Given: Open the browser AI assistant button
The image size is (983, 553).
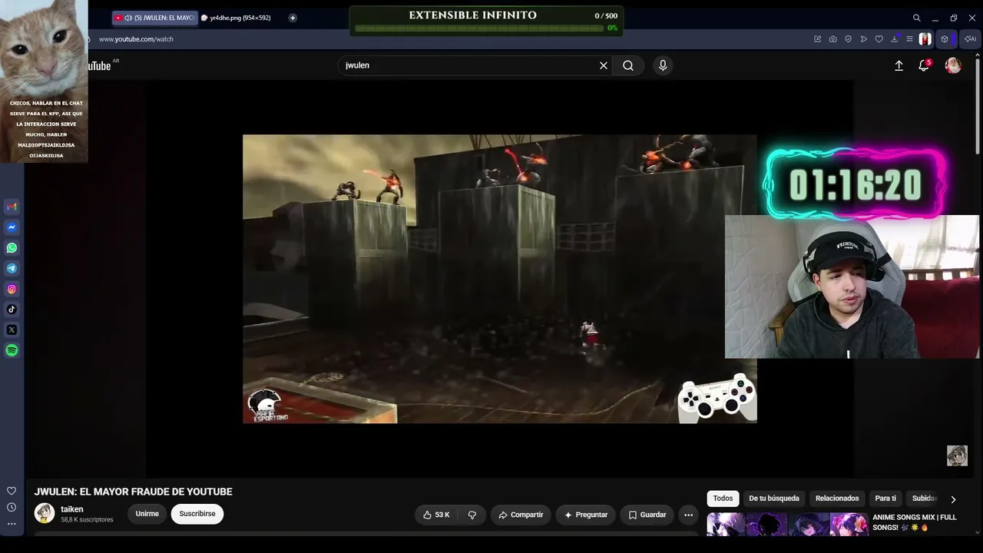Looking at the screenshot, I should point(971,39).
